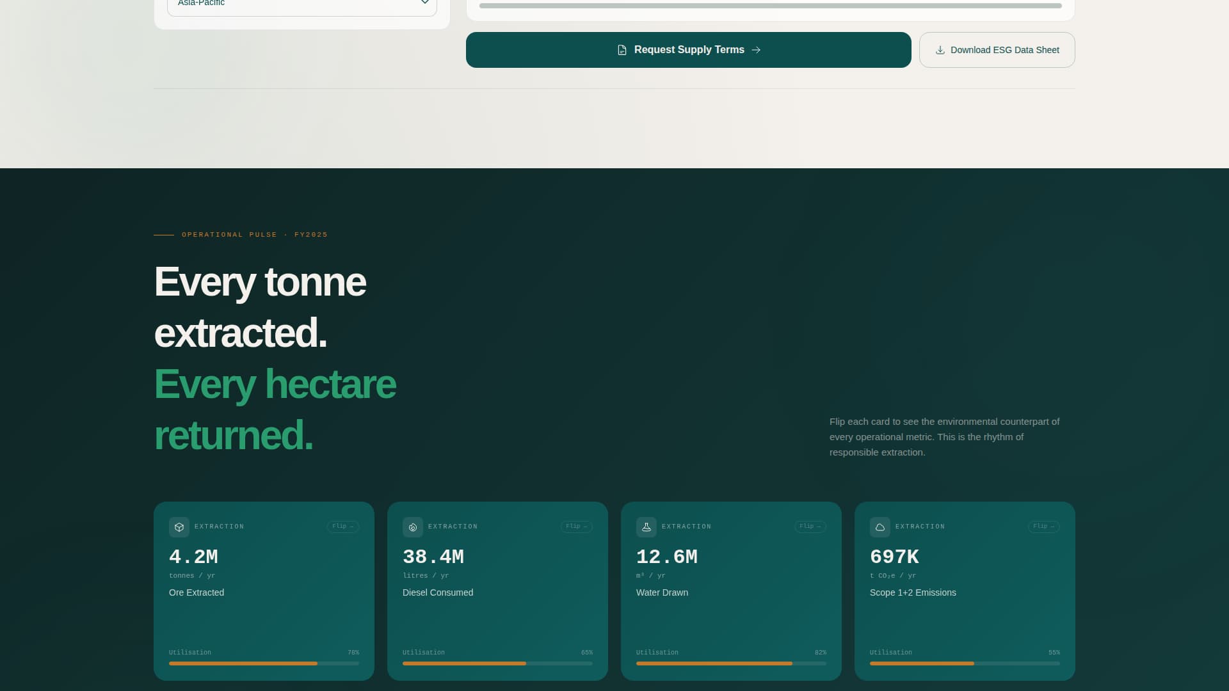Click the 697K value
The width and height of the screenshot is (1229, 691).
tap(894, 557)
